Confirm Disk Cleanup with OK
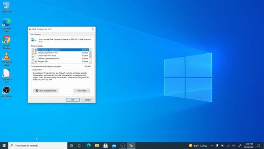The height and width of the screenshot is (149, 264). (73, 100)
